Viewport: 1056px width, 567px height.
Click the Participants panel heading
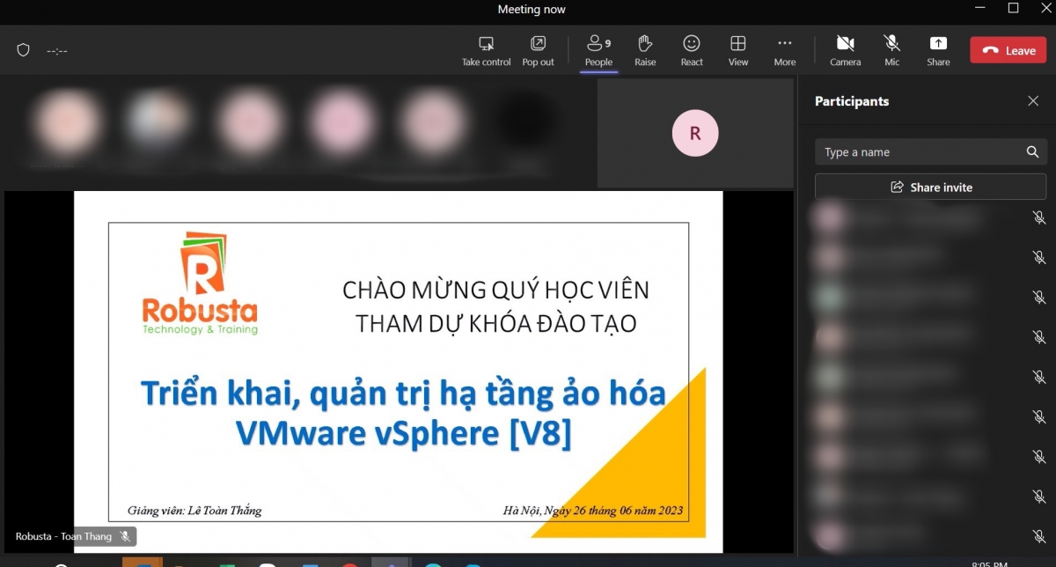pos(852,101)
